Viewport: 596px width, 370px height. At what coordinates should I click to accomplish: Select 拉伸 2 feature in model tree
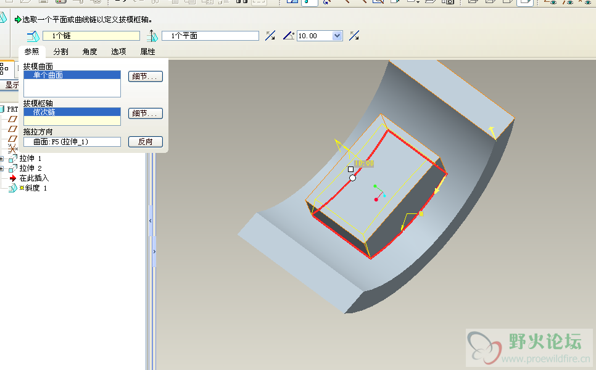30,168
